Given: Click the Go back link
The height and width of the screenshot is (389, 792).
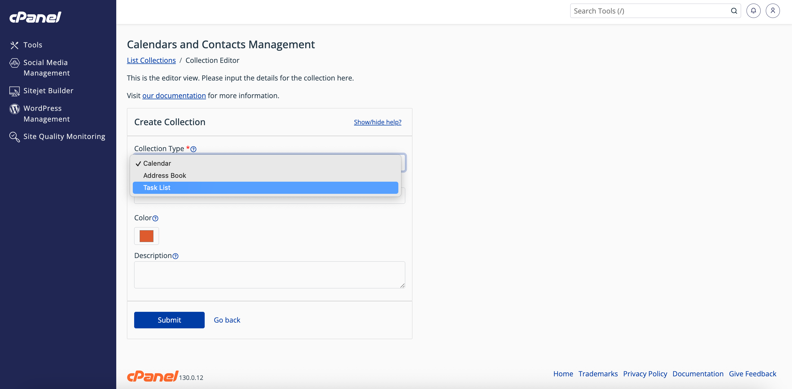Looking at the screenshot, I should click(x=227, y=320).
